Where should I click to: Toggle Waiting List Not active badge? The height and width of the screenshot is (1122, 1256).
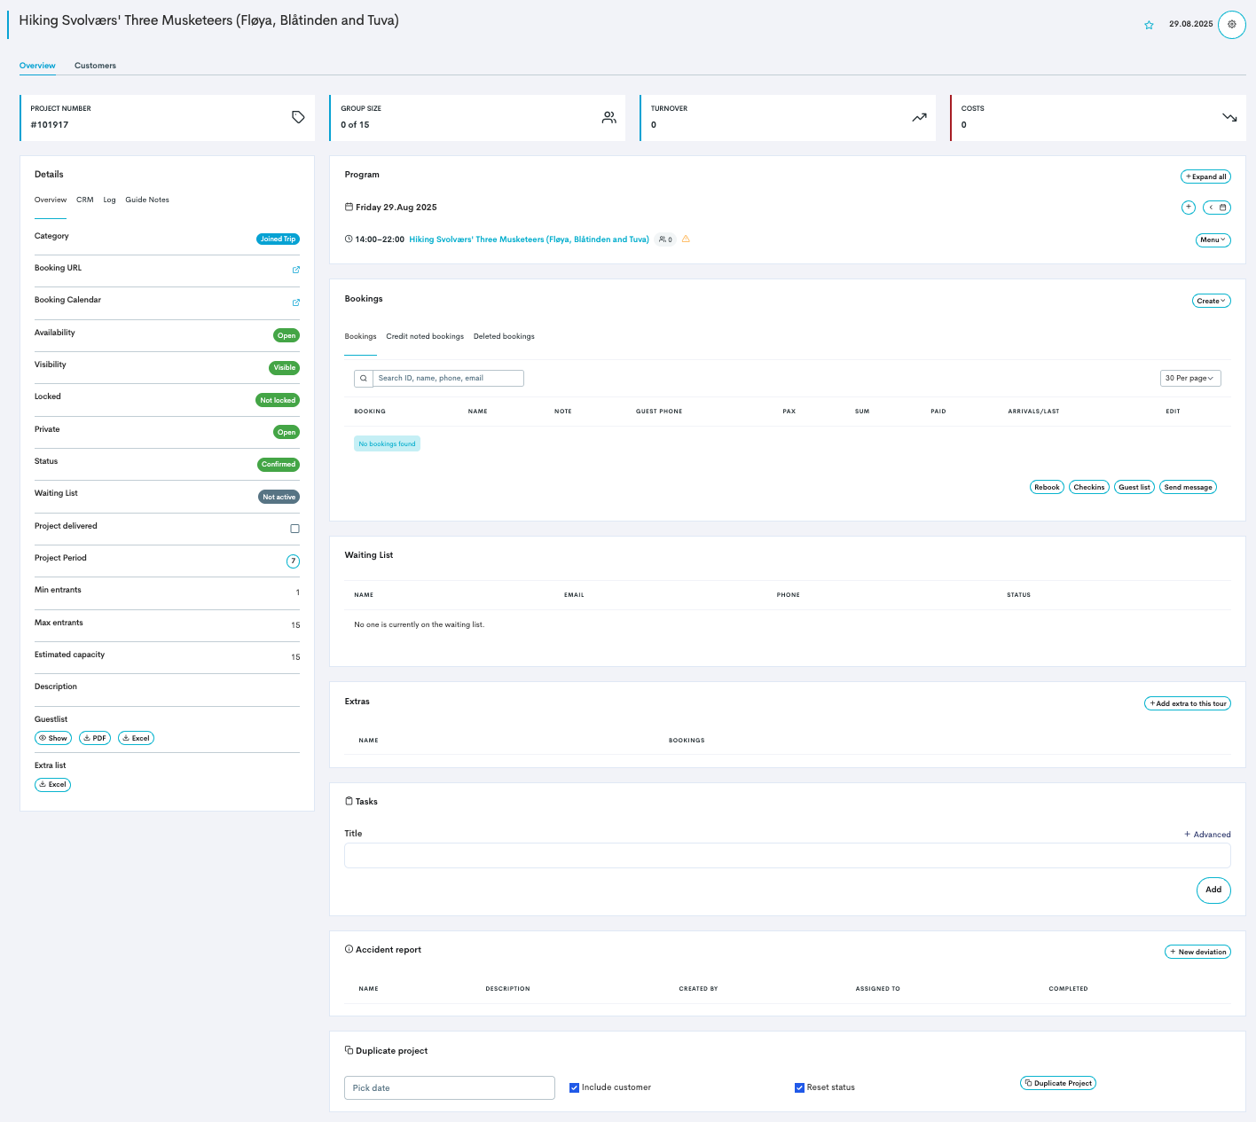point(279,497)
